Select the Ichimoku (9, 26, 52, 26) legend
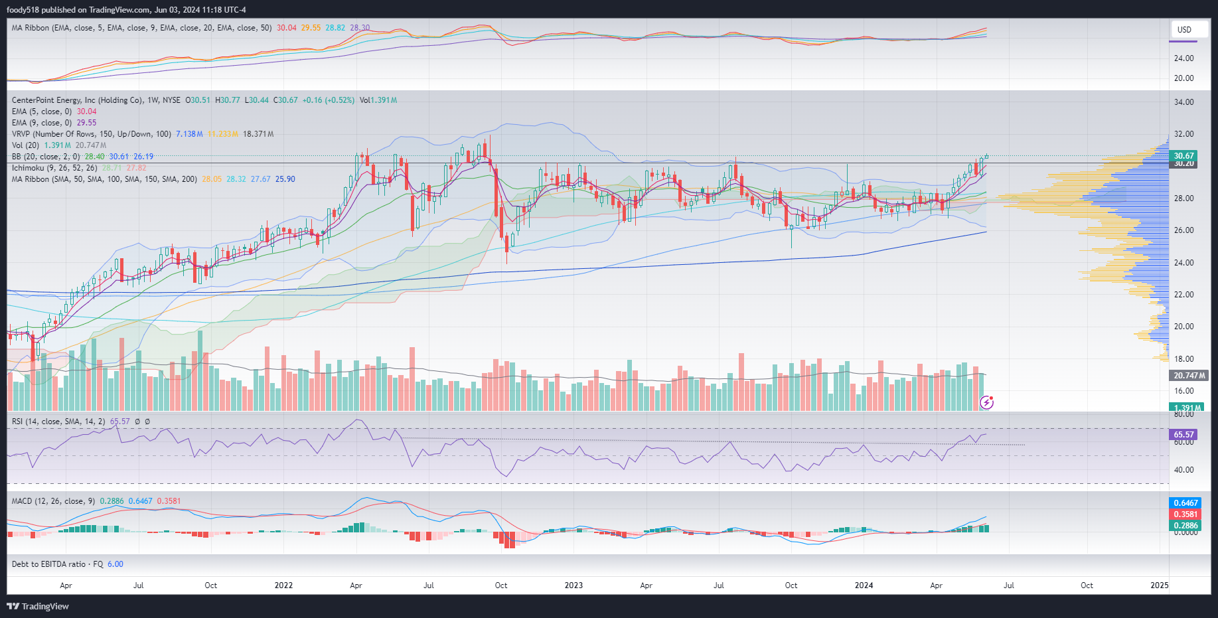 pos(54,168)
